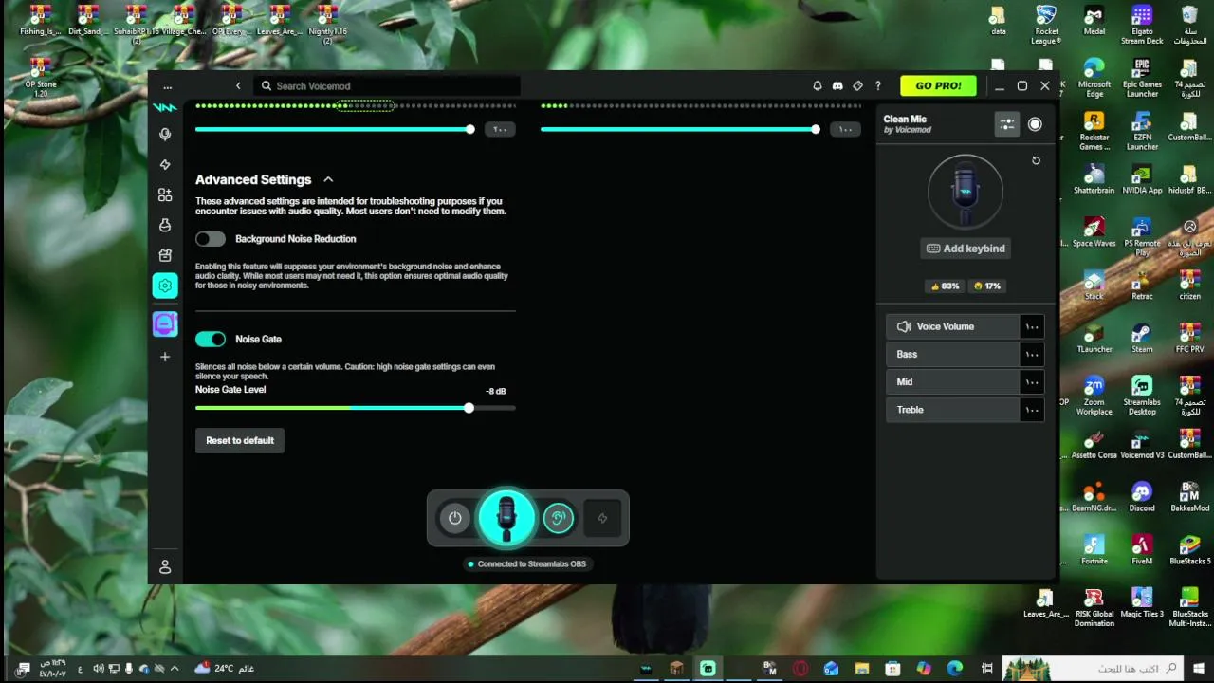Adjust the Noise Gate Level slider
1214x683 pixels.
356,408
